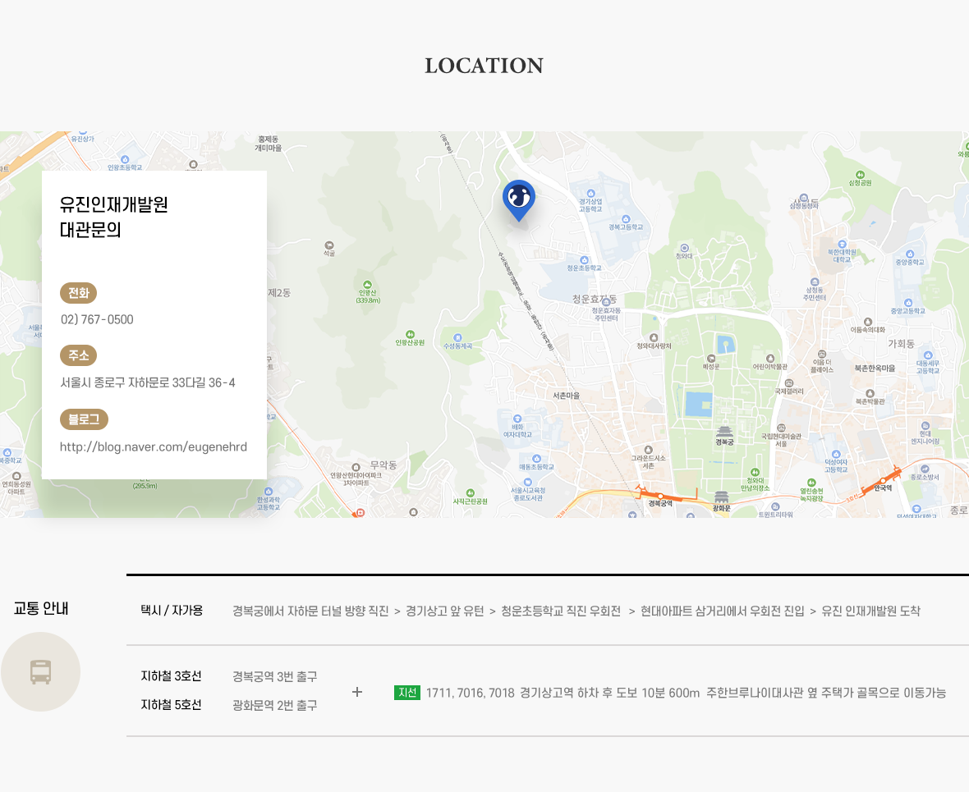Click the 매동초등학교 school icon
Screen dimensions: 969x792
[536, 459]
